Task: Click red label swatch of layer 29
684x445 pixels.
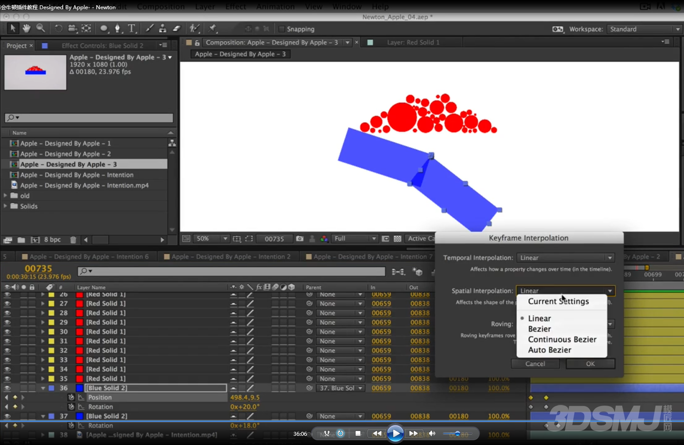Action: [79, 322]
